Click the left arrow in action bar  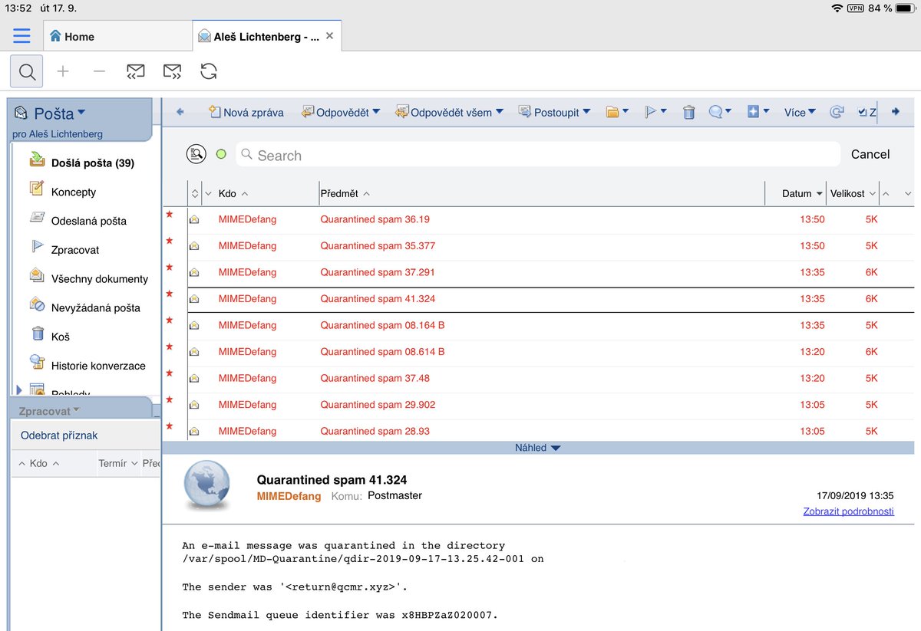(180, 112)
